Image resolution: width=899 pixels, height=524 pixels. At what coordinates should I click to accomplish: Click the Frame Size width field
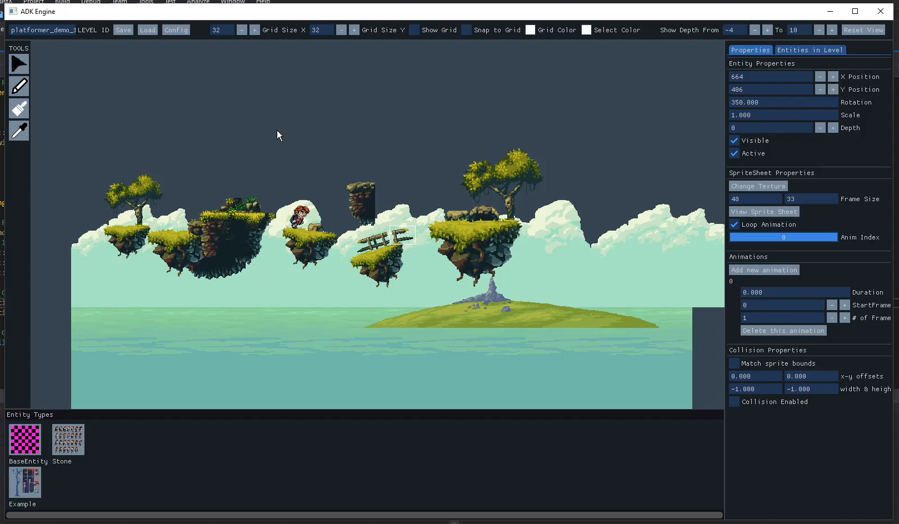point(756,199)
